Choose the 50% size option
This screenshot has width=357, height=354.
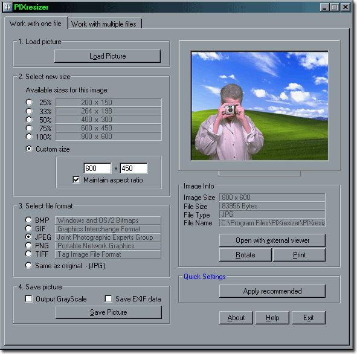(x=29, y=120)
